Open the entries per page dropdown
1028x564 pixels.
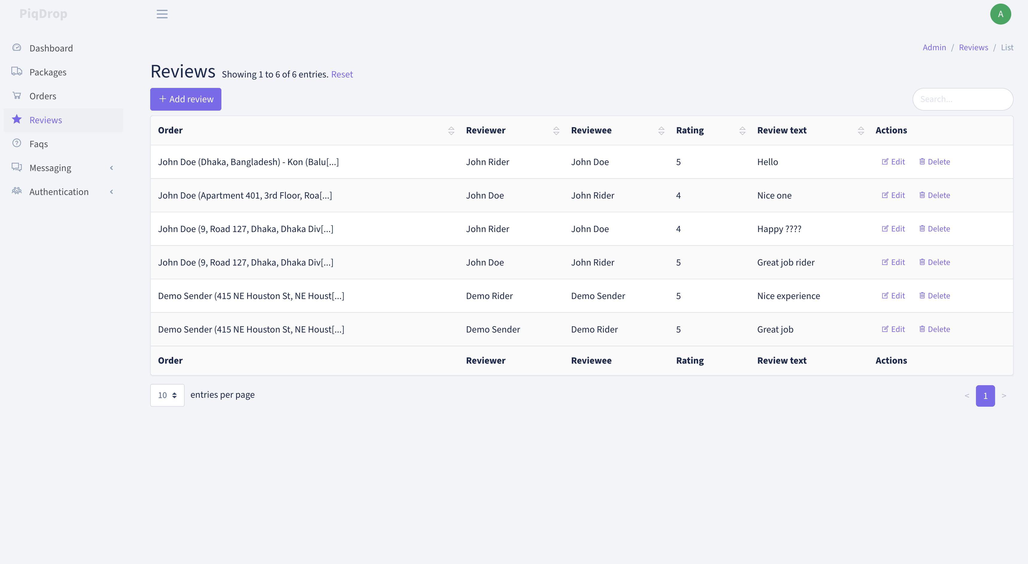(167, 395)
